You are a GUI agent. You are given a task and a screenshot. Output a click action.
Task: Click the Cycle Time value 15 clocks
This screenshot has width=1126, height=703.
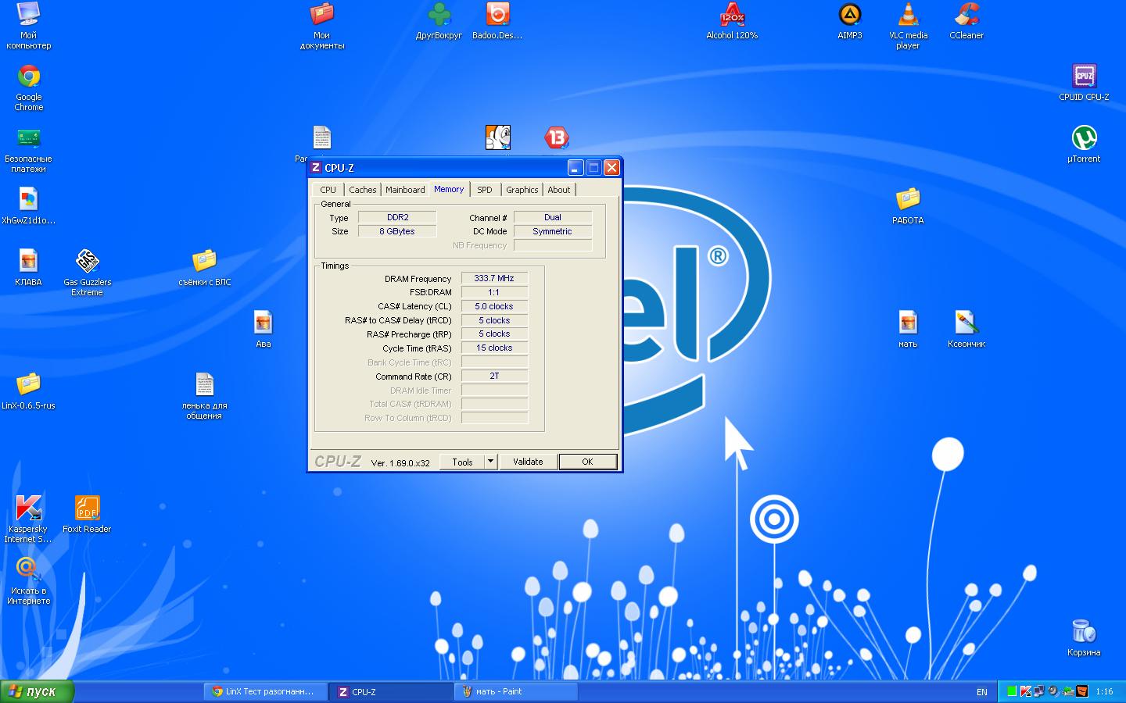494,348
